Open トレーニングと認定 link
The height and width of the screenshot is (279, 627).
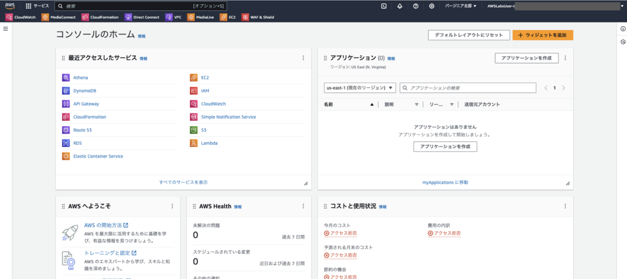pyautogui.click(x=110, y=253)
